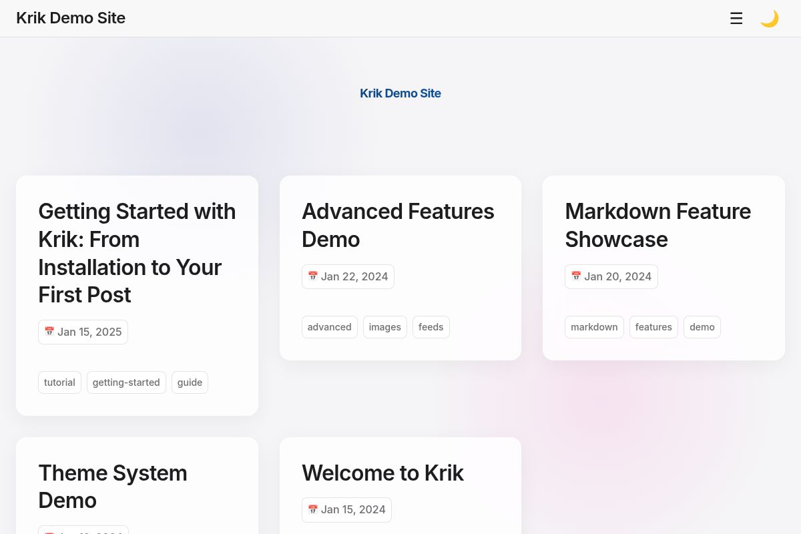Click calendar icon beside Jan 20, 2024

click(x=576, y=276)
